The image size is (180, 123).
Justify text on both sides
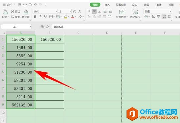pos(104,17)
